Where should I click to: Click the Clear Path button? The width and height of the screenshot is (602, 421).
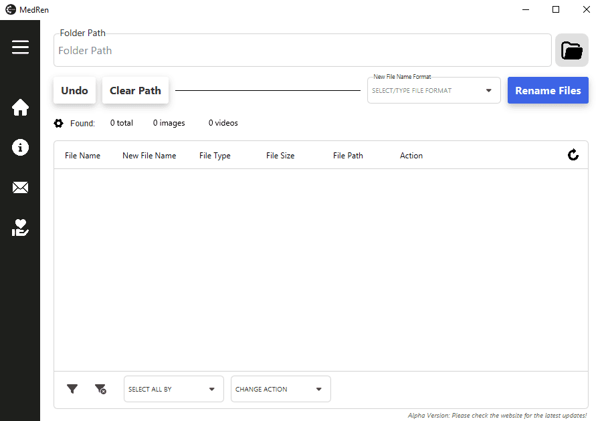pyautogui.click(x=135, y=90)
